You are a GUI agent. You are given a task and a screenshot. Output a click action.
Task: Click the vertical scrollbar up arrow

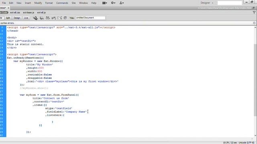pos(255,28)
